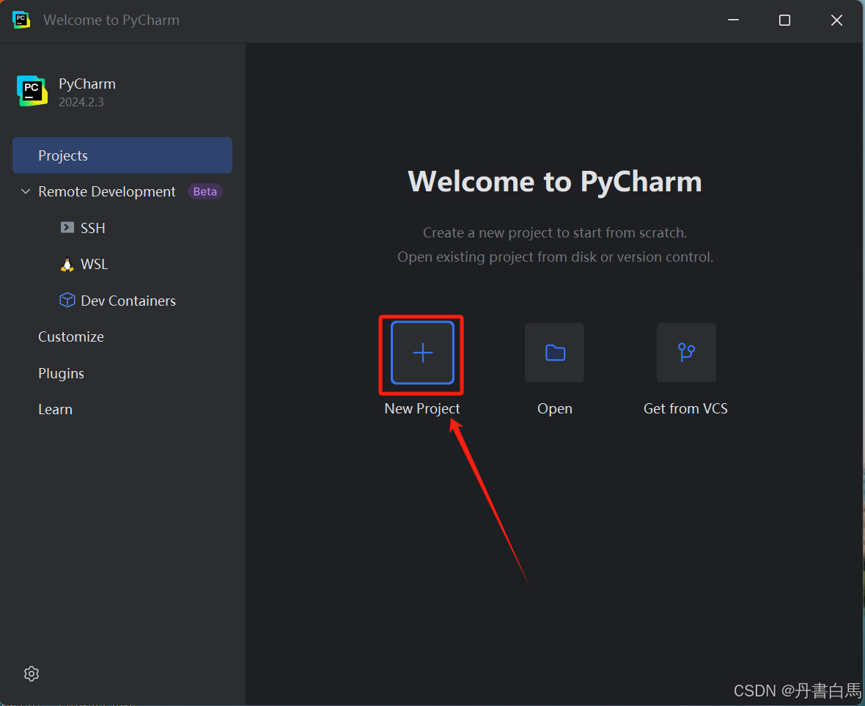The width and height of the screenshot is (865, 706).
Task: Click the Beta badge next to Remote Development
Action: coord(205,191)
